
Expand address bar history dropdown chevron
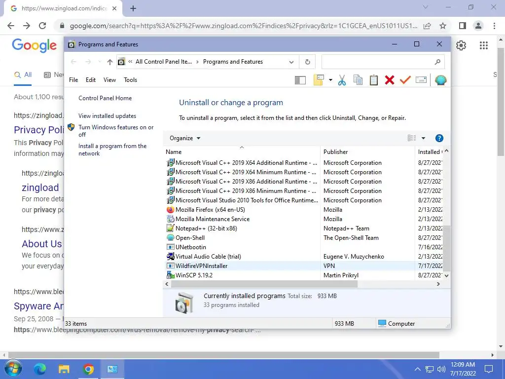click(x=291, y=62)
